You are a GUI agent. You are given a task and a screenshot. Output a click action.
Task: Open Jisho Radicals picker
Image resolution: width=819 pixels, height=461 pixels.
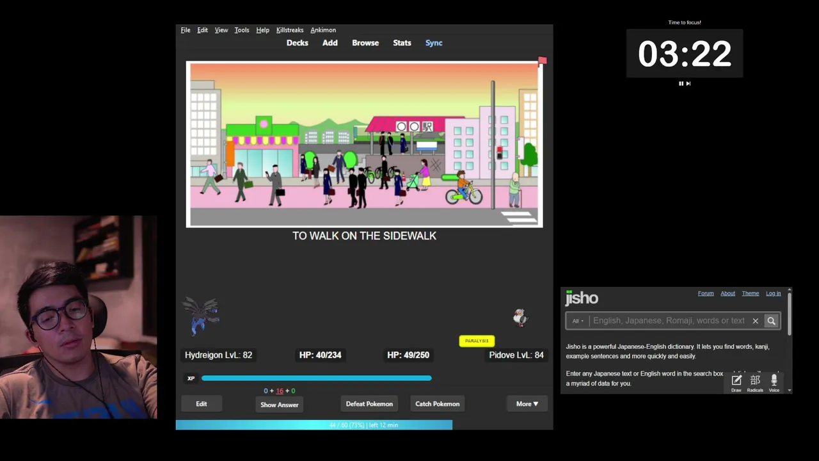(755, 384)
